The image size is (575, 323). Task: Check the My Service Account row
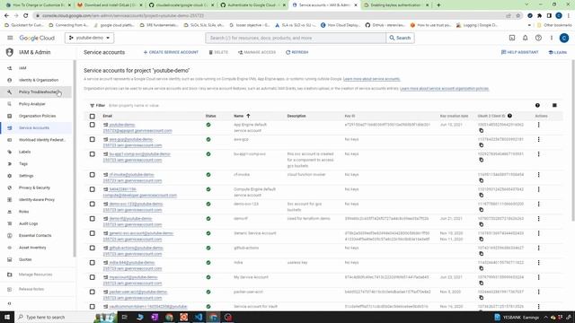(92, 277)
